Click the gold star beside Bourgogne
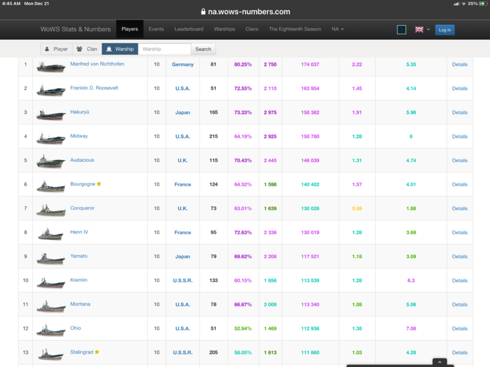 (x=99, y=184)
